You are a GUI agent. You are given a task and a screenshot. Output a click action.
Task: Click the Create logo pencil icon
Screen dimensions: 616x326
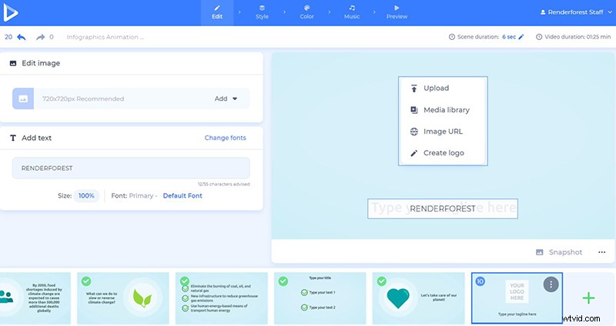pyautogui.click(x=413, y=153)
